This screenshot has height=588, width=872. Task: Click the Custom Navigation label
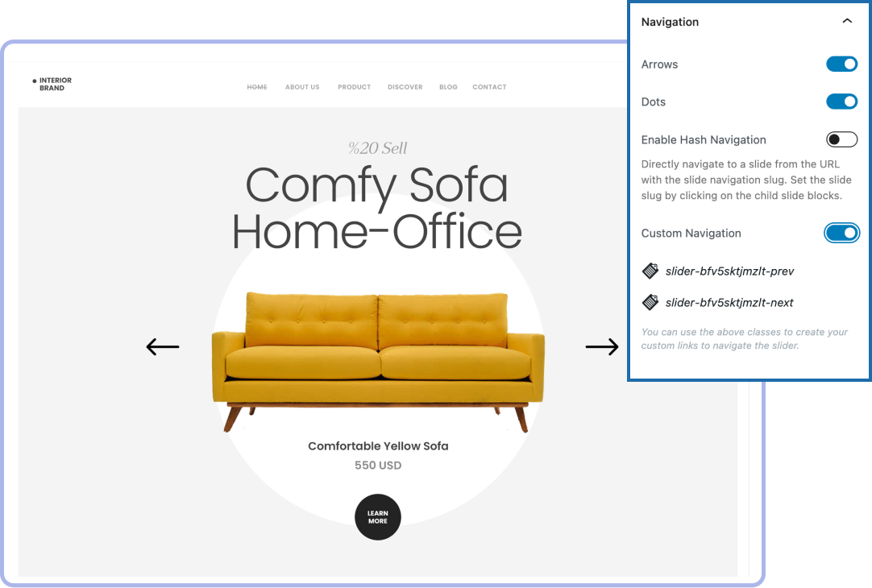click(691, 234)
